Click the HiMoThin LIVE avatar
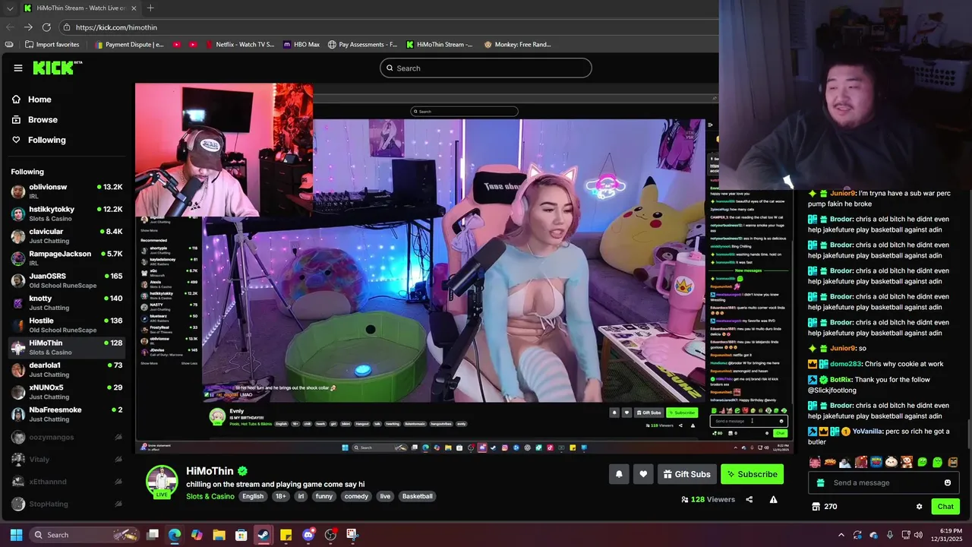The image size is (972, 547). coord(162,482)
